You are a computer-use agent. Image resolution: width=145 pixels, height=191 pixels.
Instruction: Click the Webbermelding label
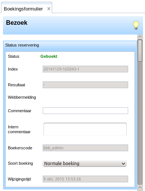click(x=22, y=97)
